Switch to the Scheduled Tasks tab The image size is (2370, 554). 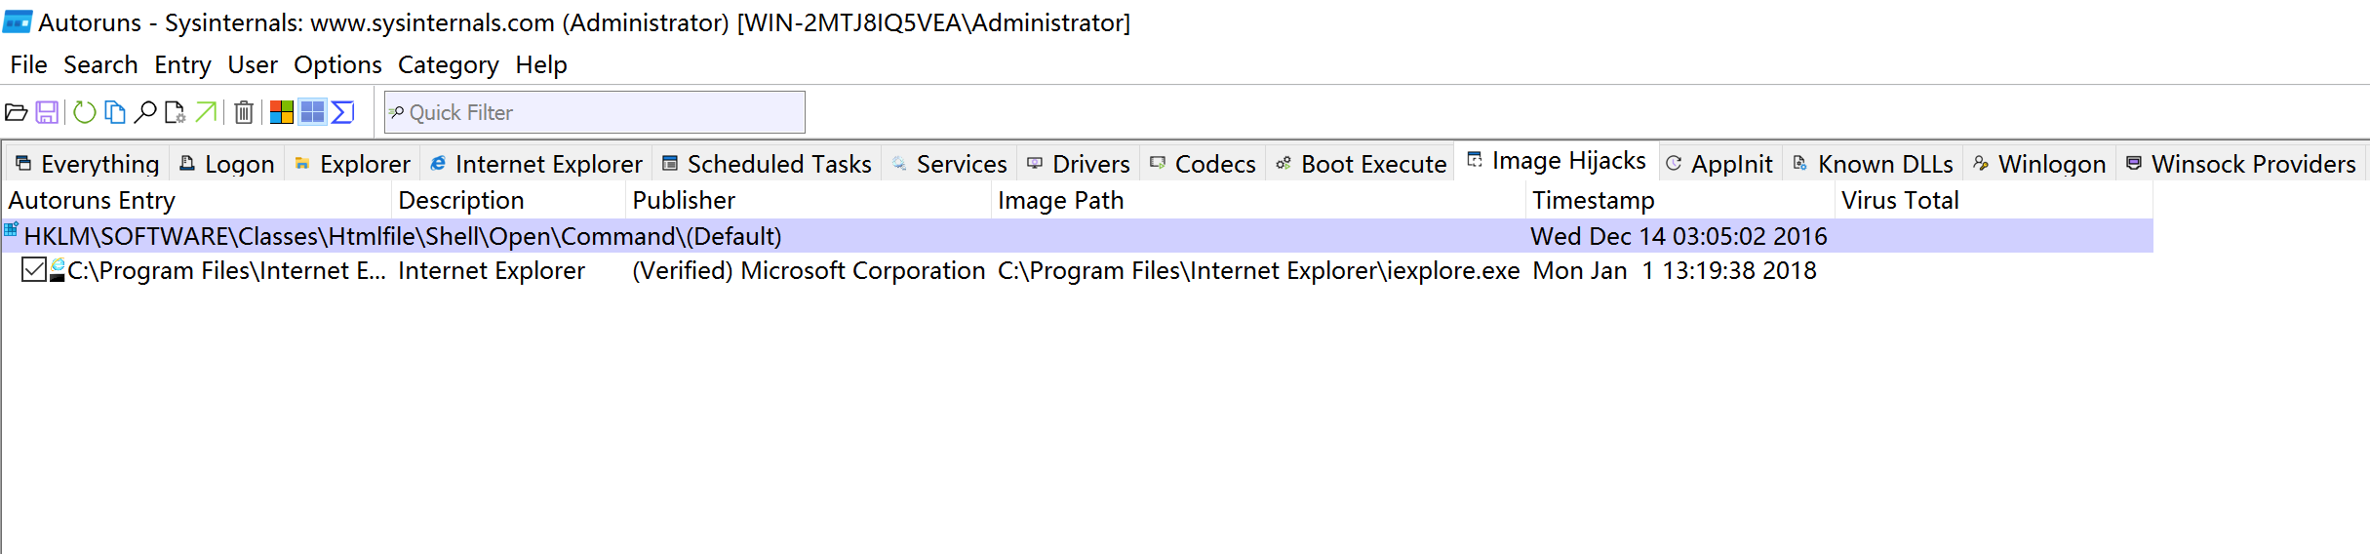[767, 164]
